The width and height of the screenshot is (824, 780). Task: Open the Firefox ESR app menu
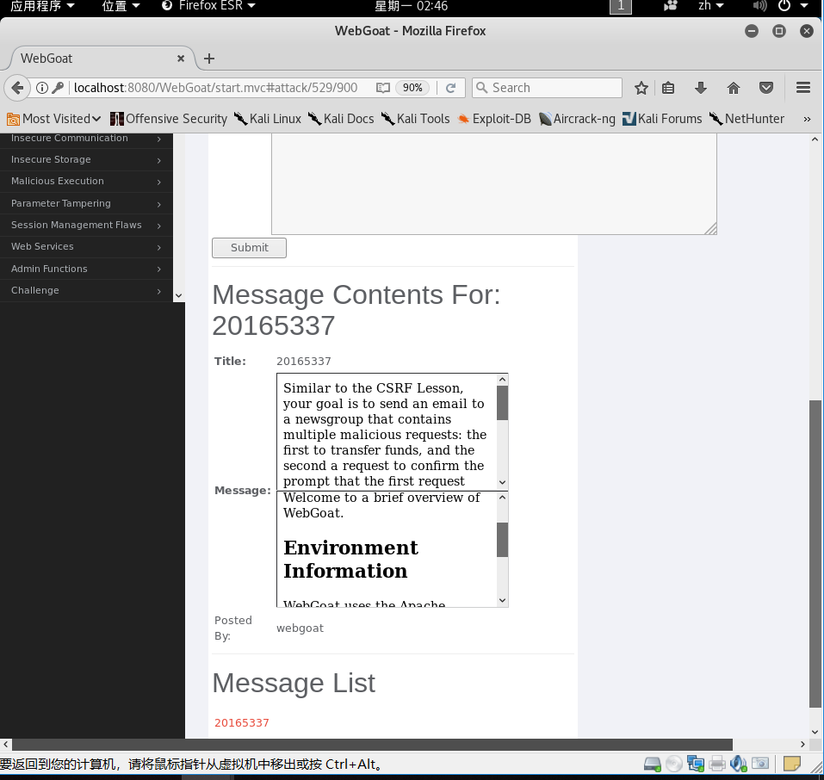(x=208, y=6)
